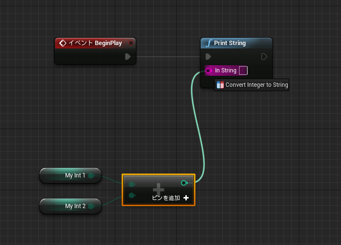Select the My Int 1 variable node
This screenshot has height=245, width=341.
[70, 175]
